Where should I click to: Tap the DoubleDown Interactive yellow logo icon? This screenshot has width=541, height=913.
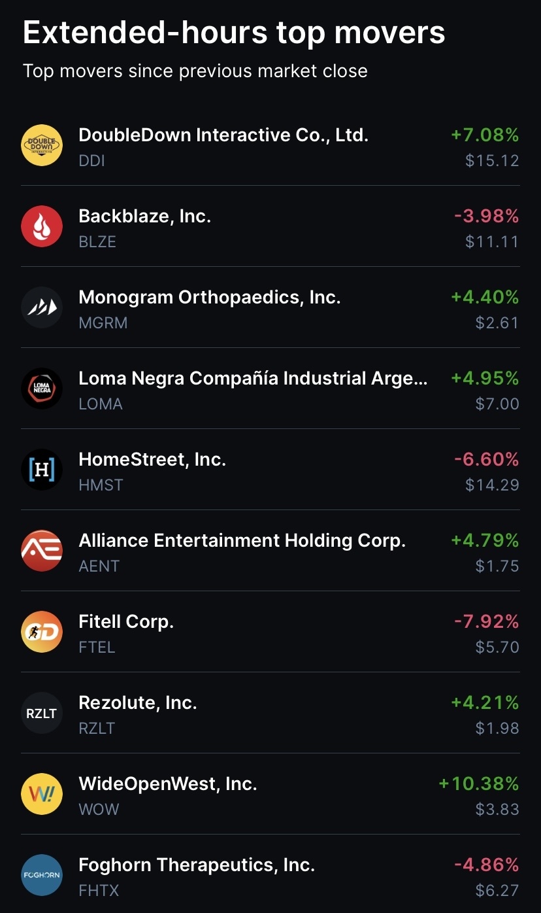(42, 145)
